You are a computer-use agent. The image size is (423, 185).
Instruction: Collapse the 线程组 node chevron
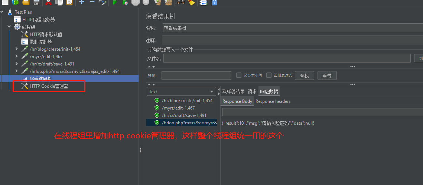(9, 27)
